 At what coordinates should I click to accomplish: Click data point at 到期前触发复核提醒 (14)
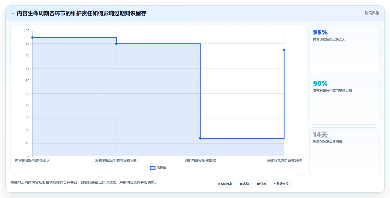coord(200,138)
